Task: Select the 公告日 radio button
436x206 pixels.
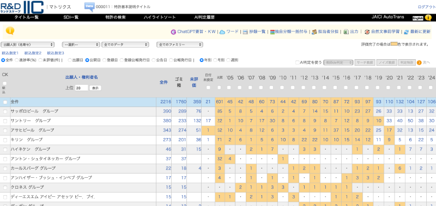Action: (154, 60)
